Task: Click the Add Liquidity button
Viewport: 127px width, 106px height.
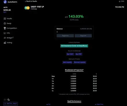Action: click(68, 62)
